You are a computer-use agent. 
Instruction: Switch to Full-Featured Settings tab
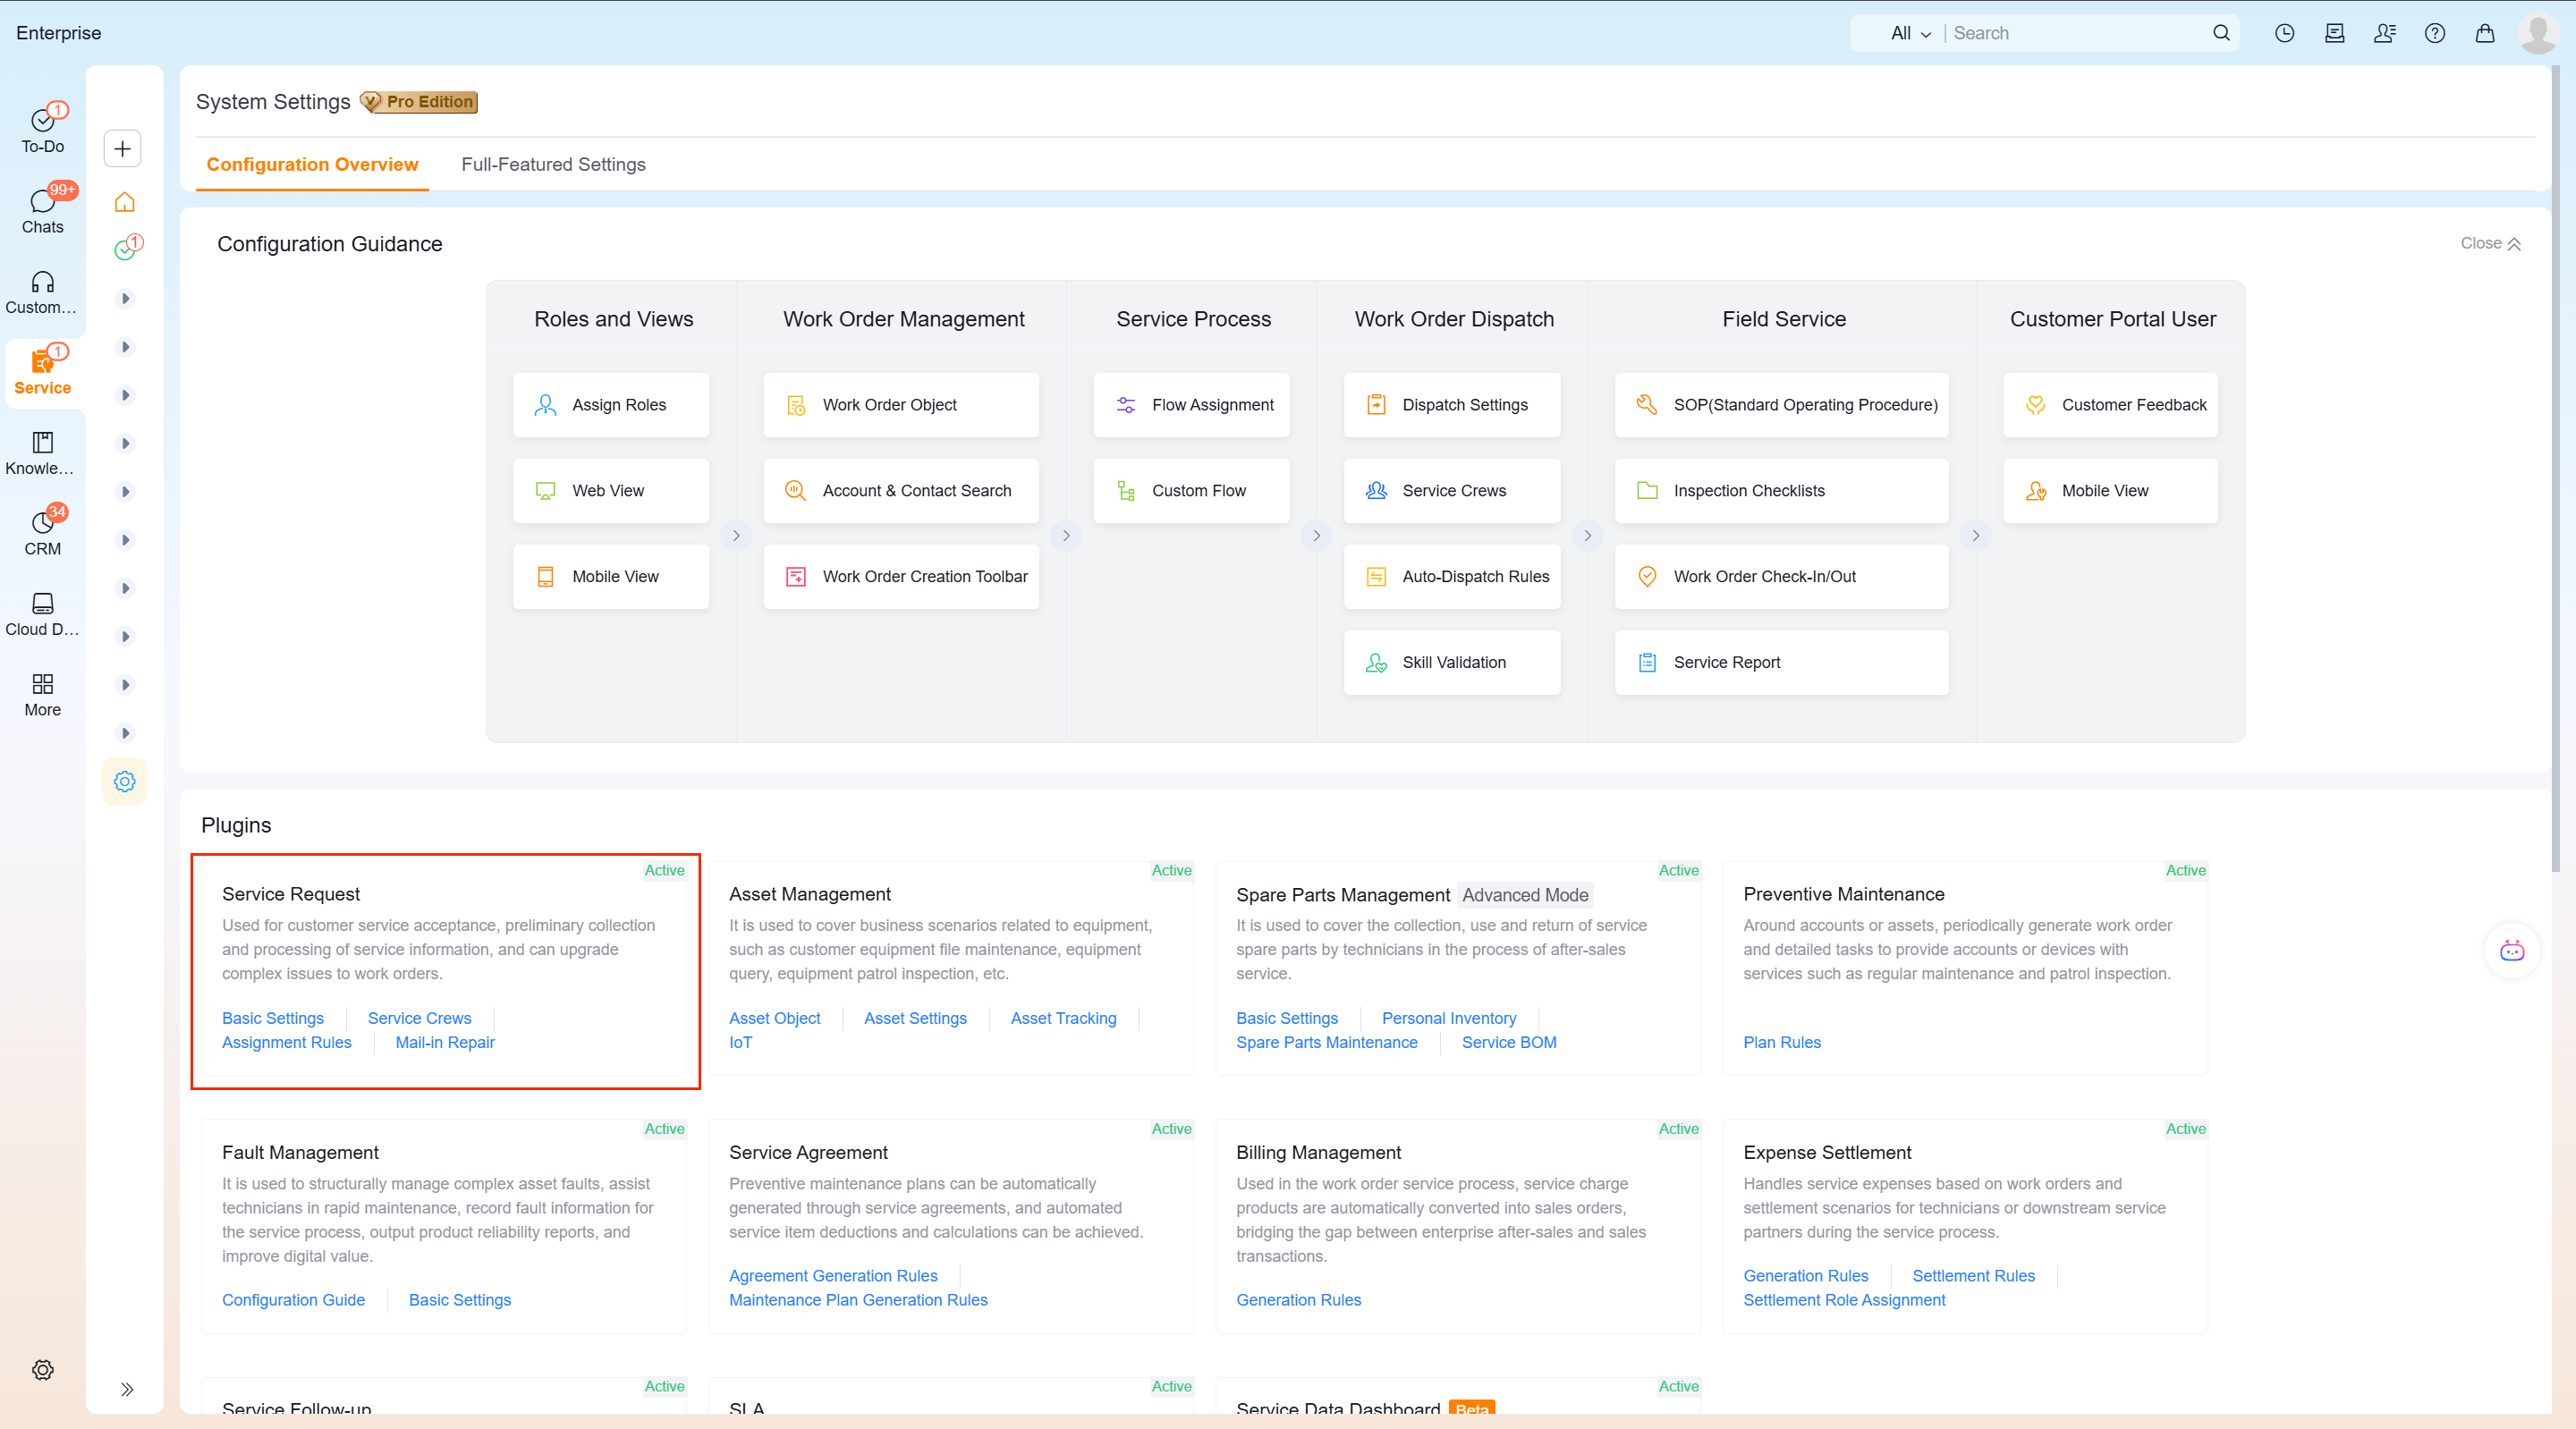pyautogui.click(x=553, y=164)
